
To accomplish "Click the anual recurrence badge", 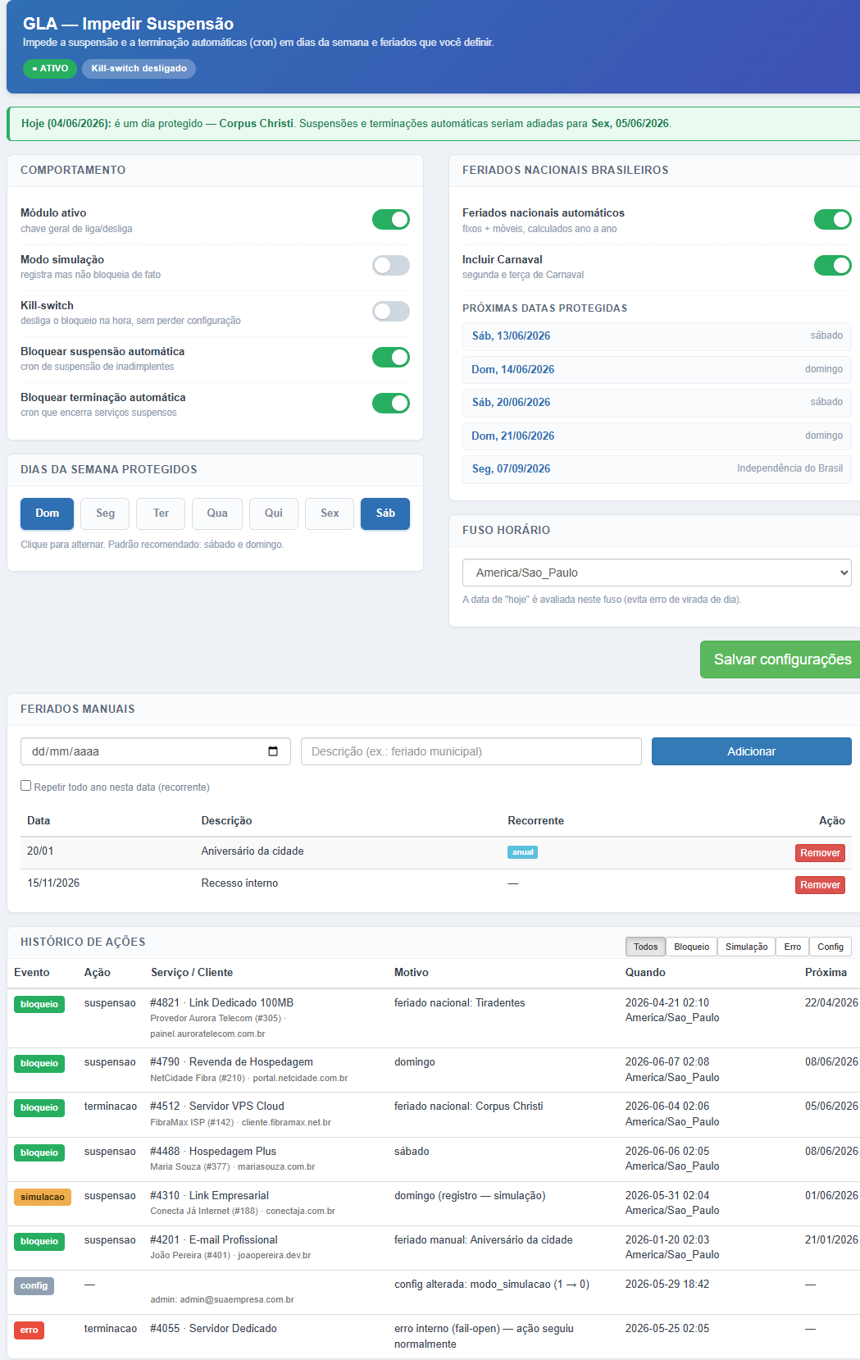I will (x=522, y=852).
